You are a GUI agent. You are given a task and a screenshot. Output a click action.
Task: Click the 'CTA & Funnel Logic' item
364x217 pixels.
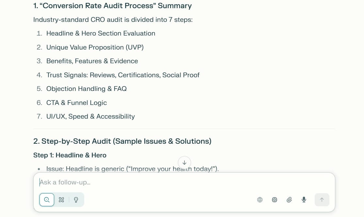point(76,103)
